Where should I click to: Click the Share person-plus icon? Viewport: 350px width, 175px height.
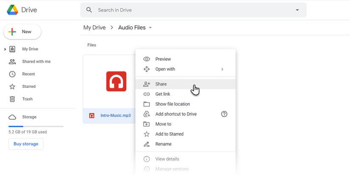(x=146, y=84)
